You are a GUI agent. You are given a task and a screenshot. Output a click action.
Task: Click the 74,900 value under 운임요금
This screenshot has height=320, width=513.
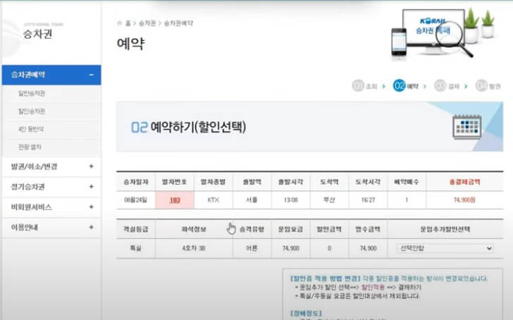tap(290, 248)
